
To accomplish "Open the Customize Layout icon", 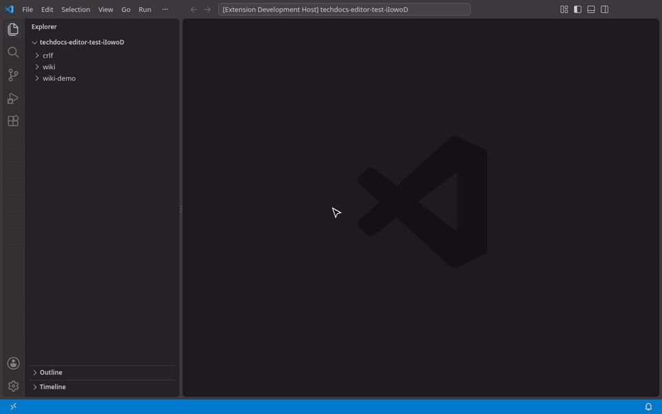I will (x=564, y=9).
